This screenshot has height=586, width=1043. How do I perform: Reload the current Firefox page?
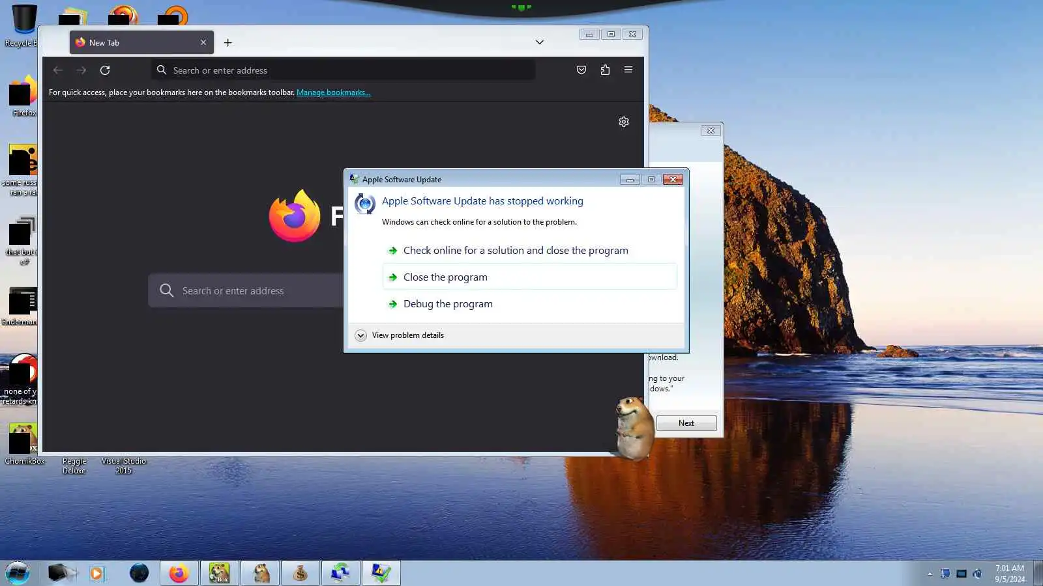[x=105, y=70]
